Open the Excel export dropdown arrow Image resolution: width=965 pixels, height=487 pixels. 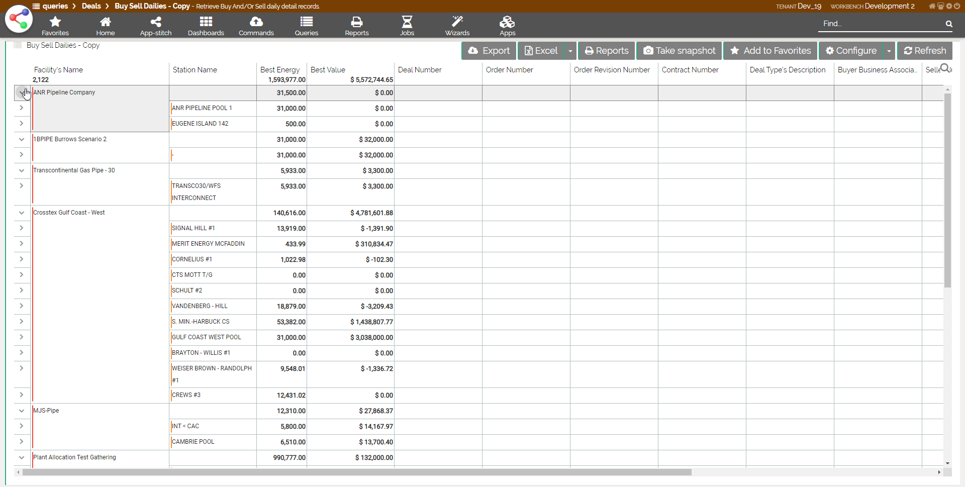[570, 51]
